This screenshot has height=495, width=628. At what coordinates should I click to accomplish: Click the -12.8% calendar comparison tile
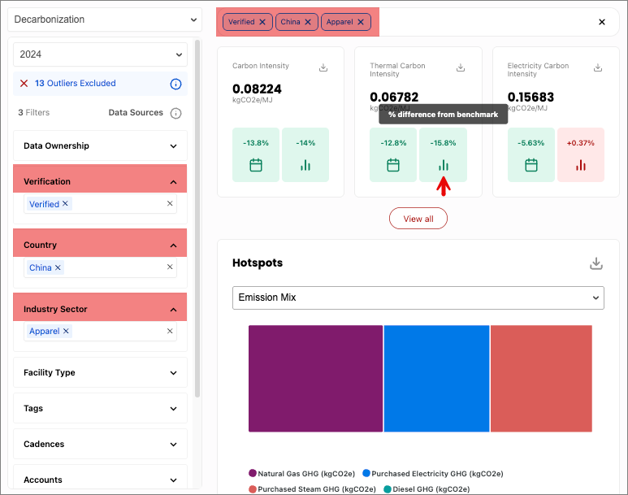pos(393,154)
